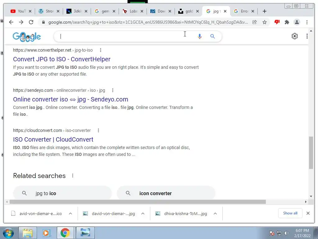This screenshot has height=239, width=318.
Task: Open the Chrome profile avatar
Action: (297, 22)
